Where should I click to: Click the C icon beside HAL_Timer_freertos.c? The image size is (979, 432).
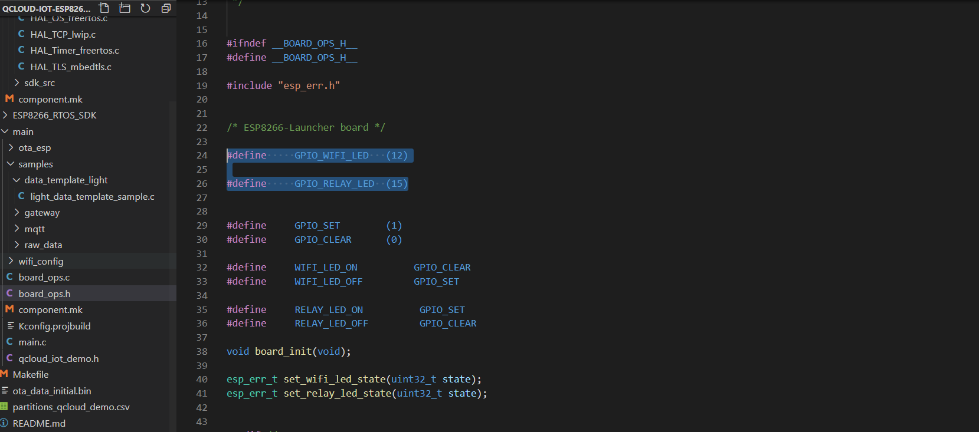21,50
